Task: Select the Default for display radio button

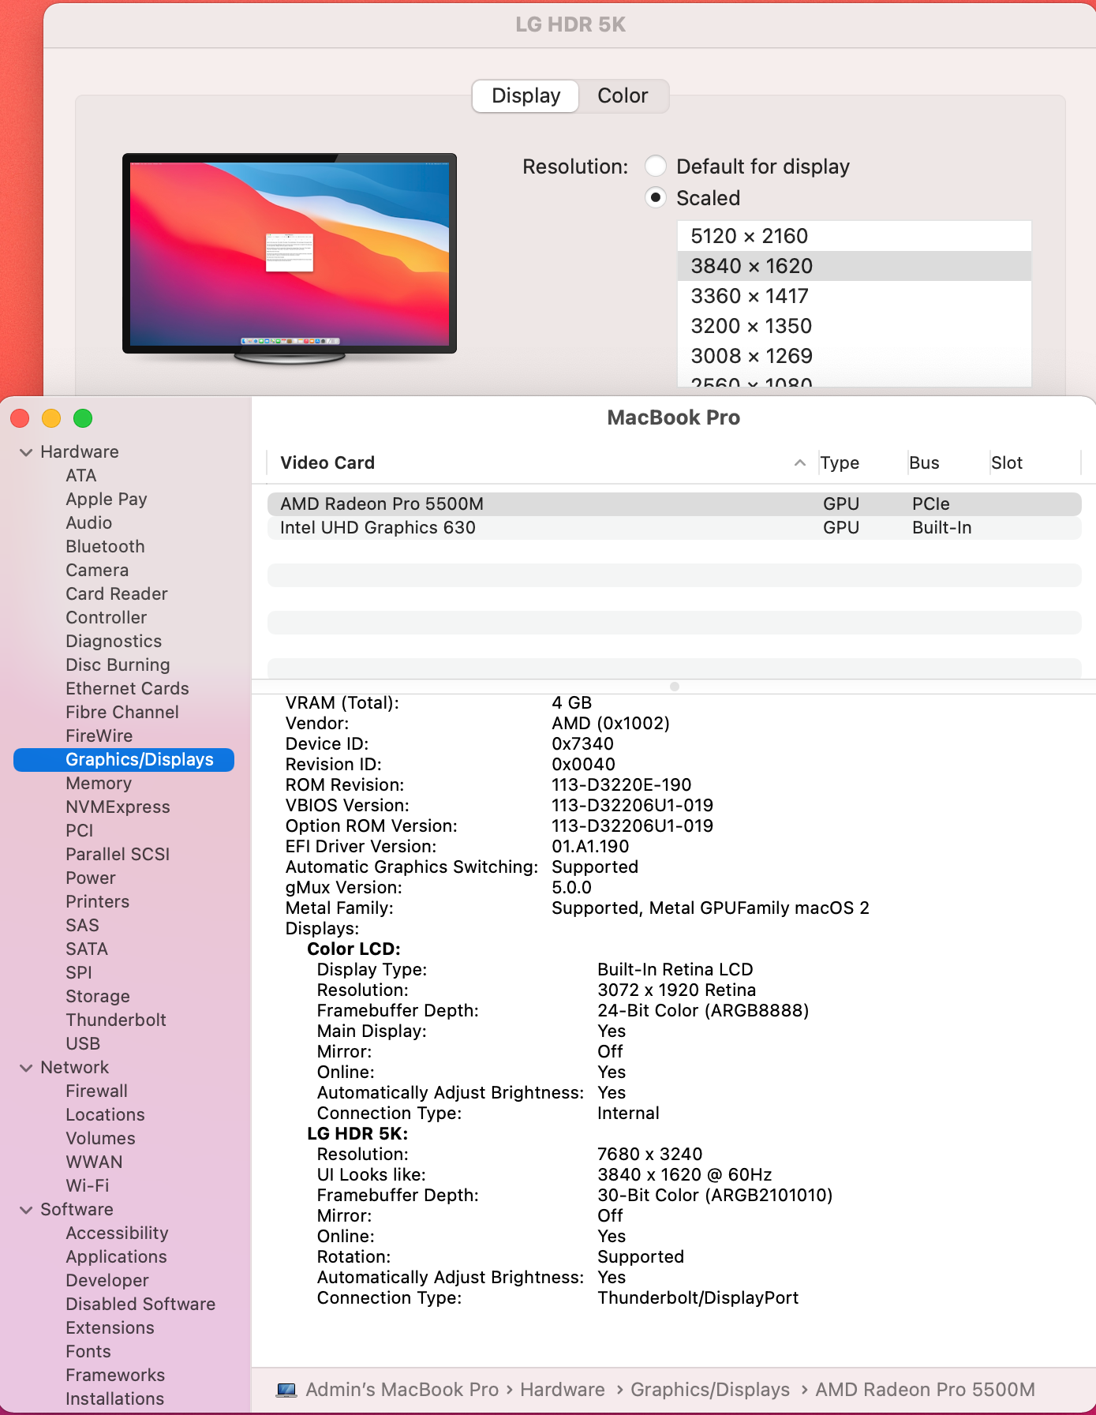Action: click(x=656, y=167)
